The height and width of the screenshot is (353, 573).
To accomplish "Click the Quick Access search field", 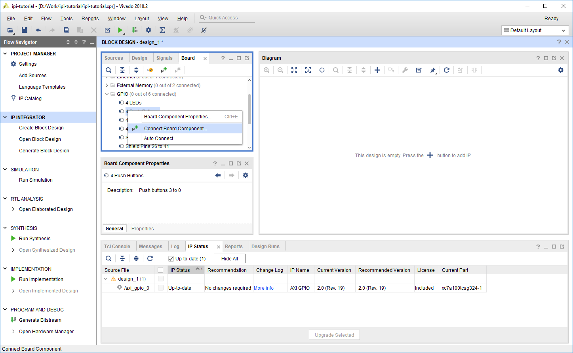I will point(227,18).
